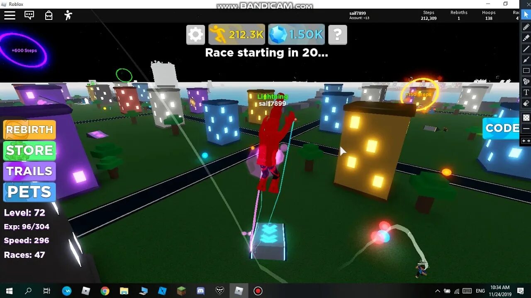This screenshot has width=531, height=298.
Task: Open the Windows notification center
Action: [x=521, y=291]
